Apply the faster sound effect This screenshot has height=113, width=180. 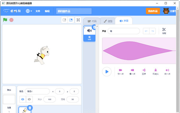click(120, 72)
